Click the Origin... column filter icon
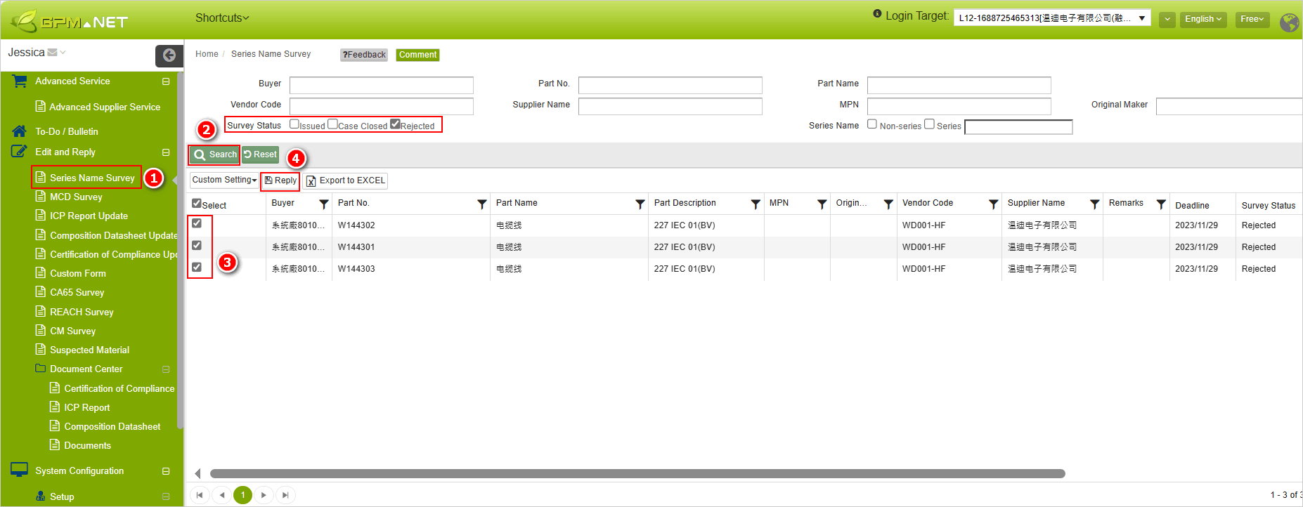Image resolution: width=1303 pixels, height=507 pixels. point(888,204)
